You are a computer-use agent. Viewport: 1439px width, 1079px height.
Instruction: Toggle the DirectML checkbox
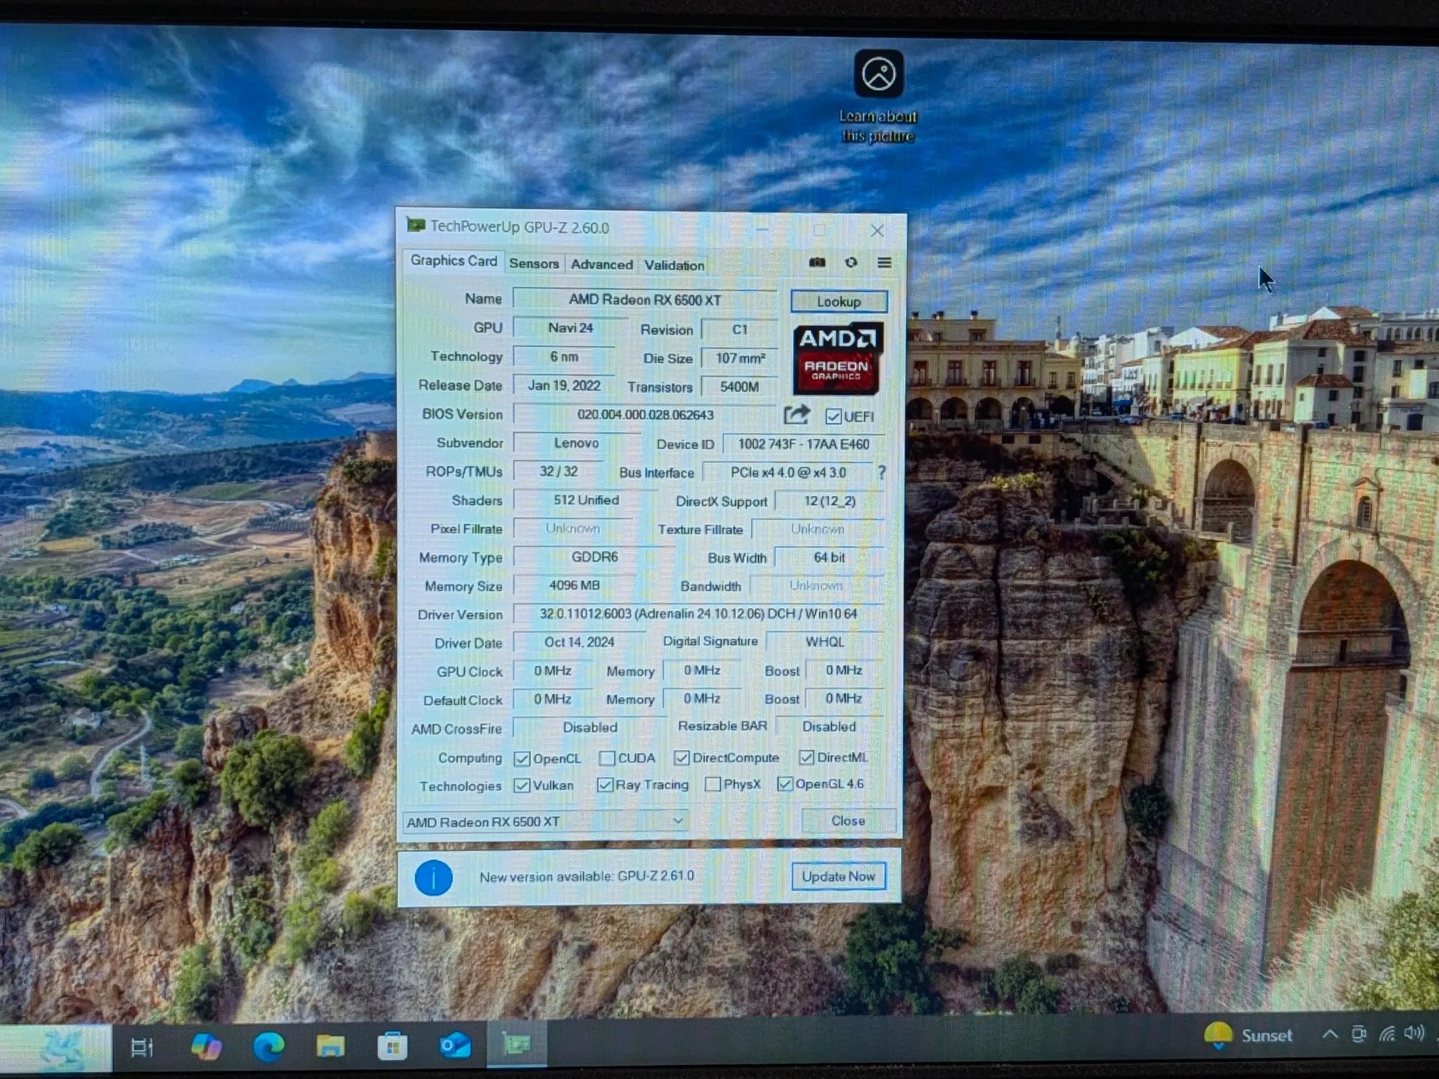[807, 757]
